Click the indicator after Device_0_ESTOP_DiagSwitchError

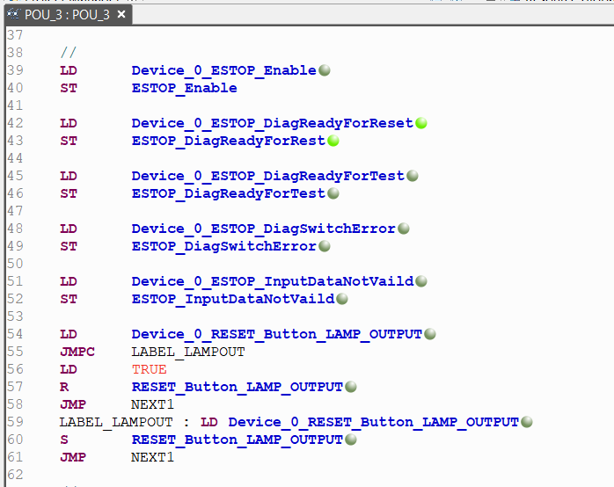click(404, 229)
